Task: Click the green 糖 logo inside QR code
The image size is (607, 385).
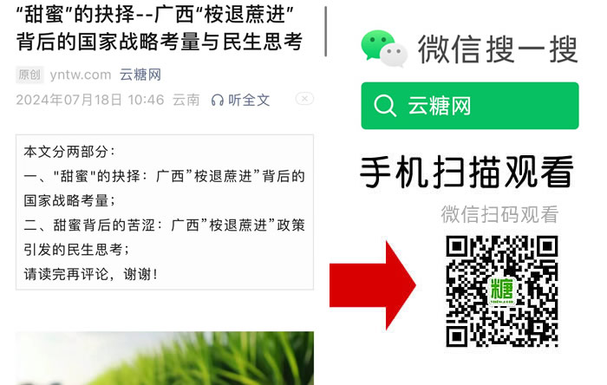Action: tap(502, 291)
